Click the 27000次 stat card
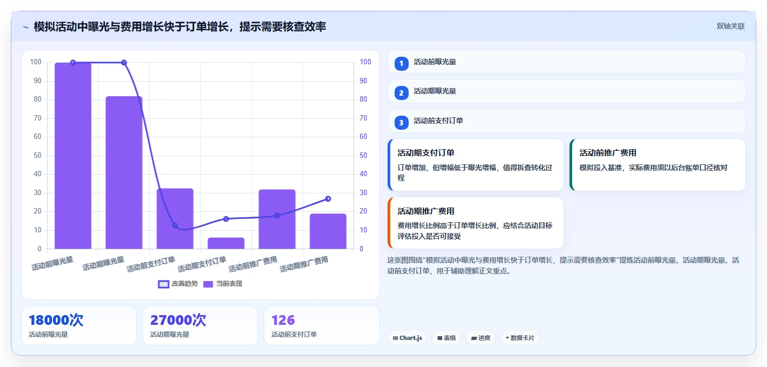This screenshot has width=767, height=367. (200, 325)
